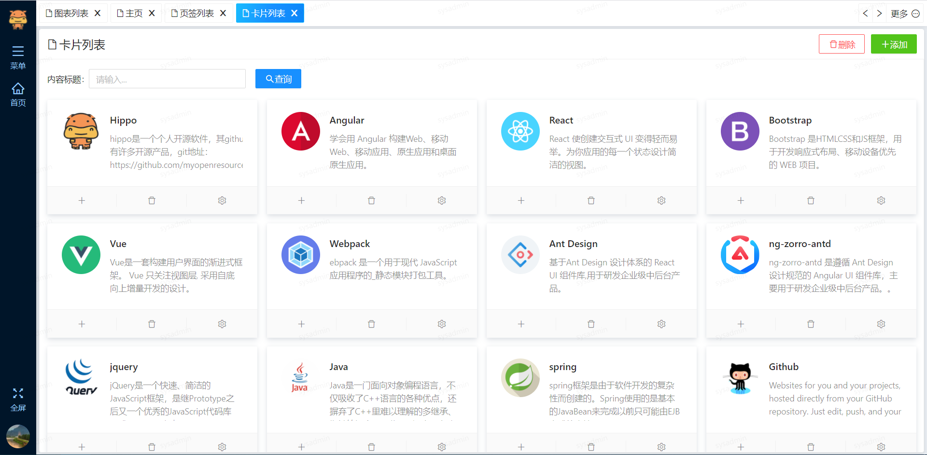The height and width of the screenshot is (455, 927).
Task: Click the jquery logo avatar
Action: (81, 378)
